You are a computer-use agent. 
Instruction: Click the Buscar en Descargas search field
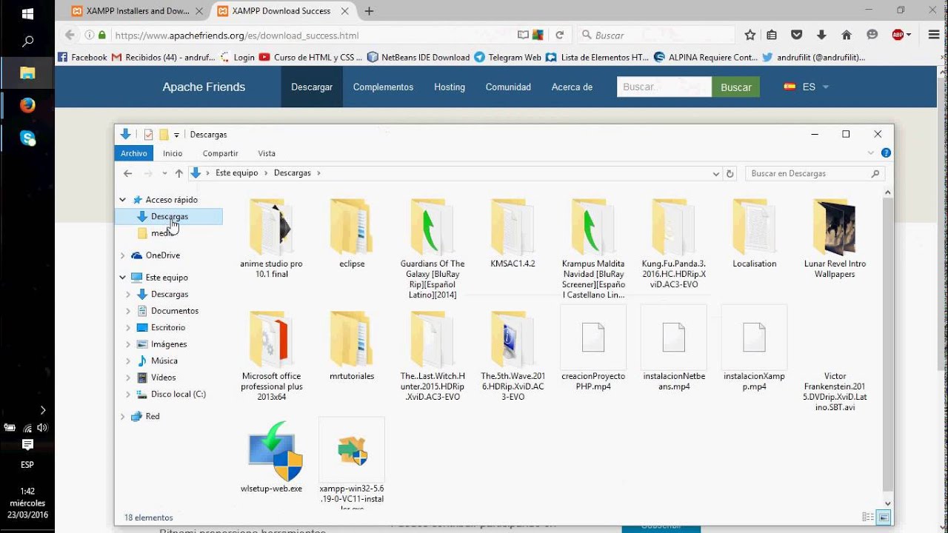point(815,173)
